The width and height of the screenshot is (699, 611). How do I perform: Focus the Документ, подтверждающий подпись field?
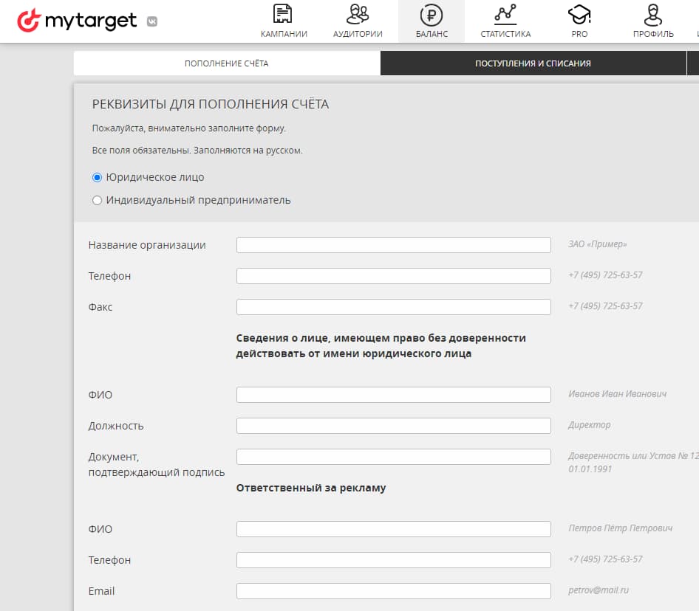point(393,457)
